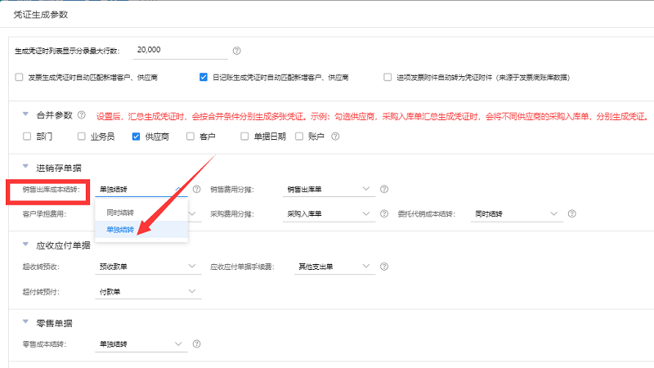Collapse the 进销存单据 section
Image resolution: width=654 pixels, height=368 pixels.
25,168
